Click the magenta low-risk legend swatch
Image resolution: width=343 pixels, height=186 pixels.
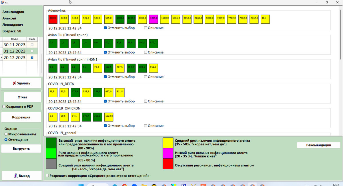click(x=168, y=154)
